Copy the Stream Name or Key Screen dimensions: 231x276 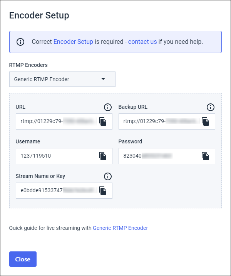pyautogui.click(x=103, y=191)
